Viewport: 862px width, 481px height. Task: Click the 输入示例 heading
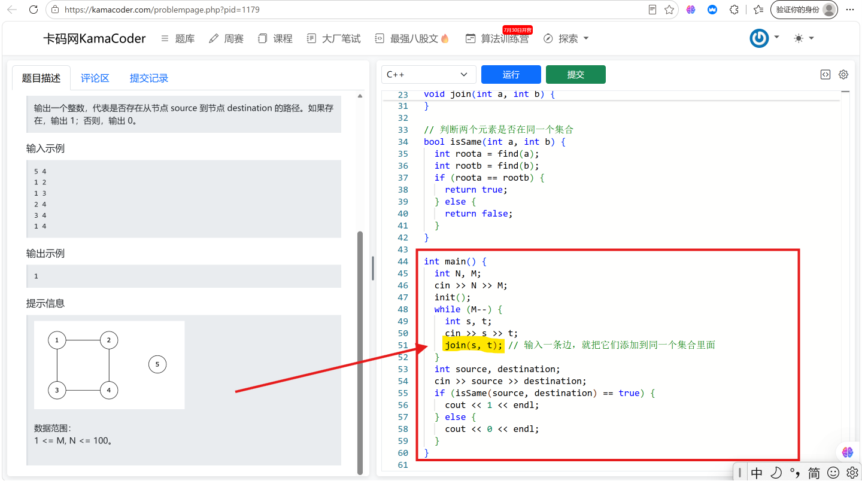point(45,148)
